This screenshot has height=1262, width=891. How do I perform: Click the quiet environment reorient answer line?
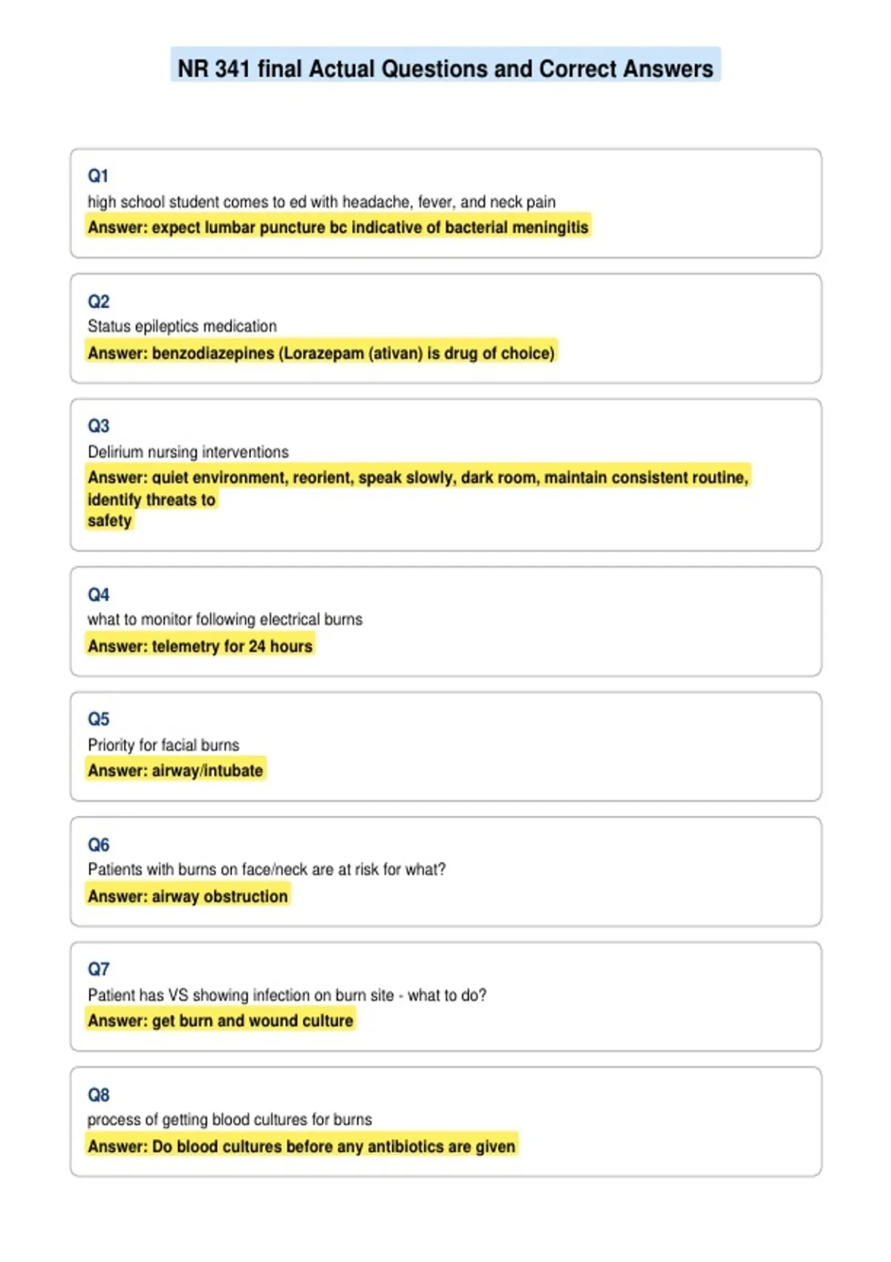click(418, 477)
